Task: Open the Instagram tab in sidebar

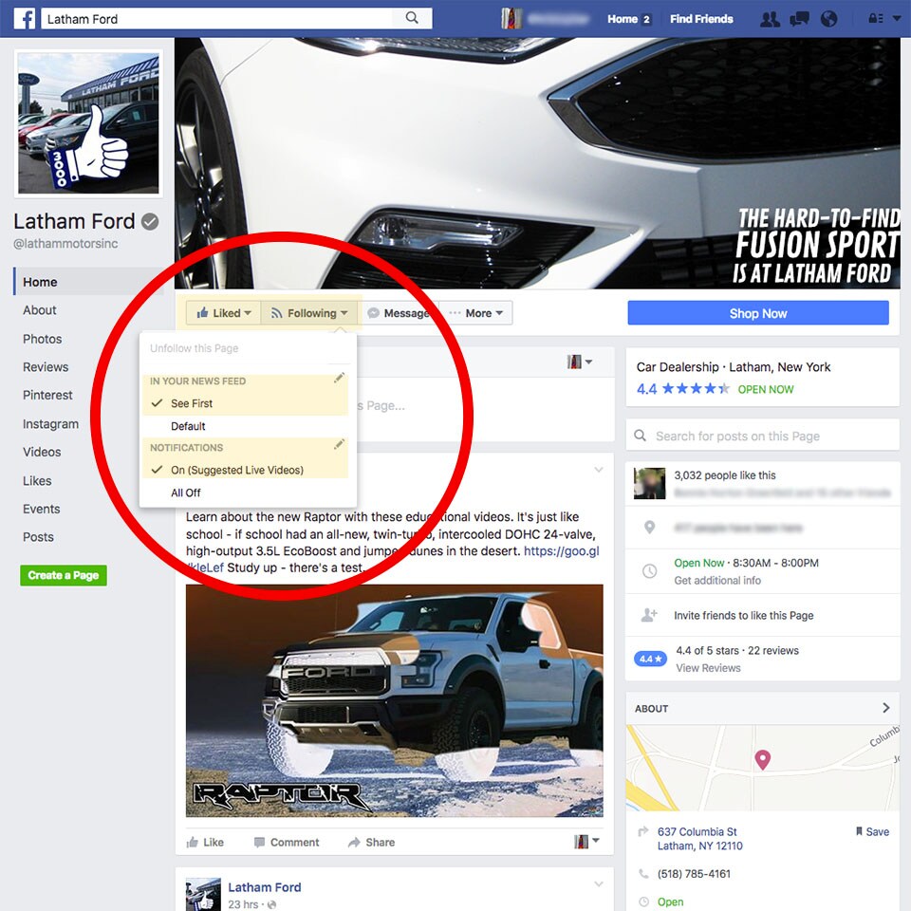Action: coord(50,424)
